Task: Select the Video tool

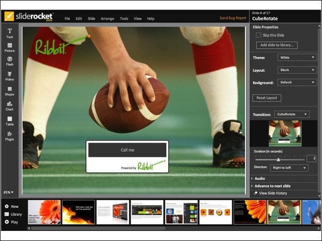Action: [x=10, y=76]
